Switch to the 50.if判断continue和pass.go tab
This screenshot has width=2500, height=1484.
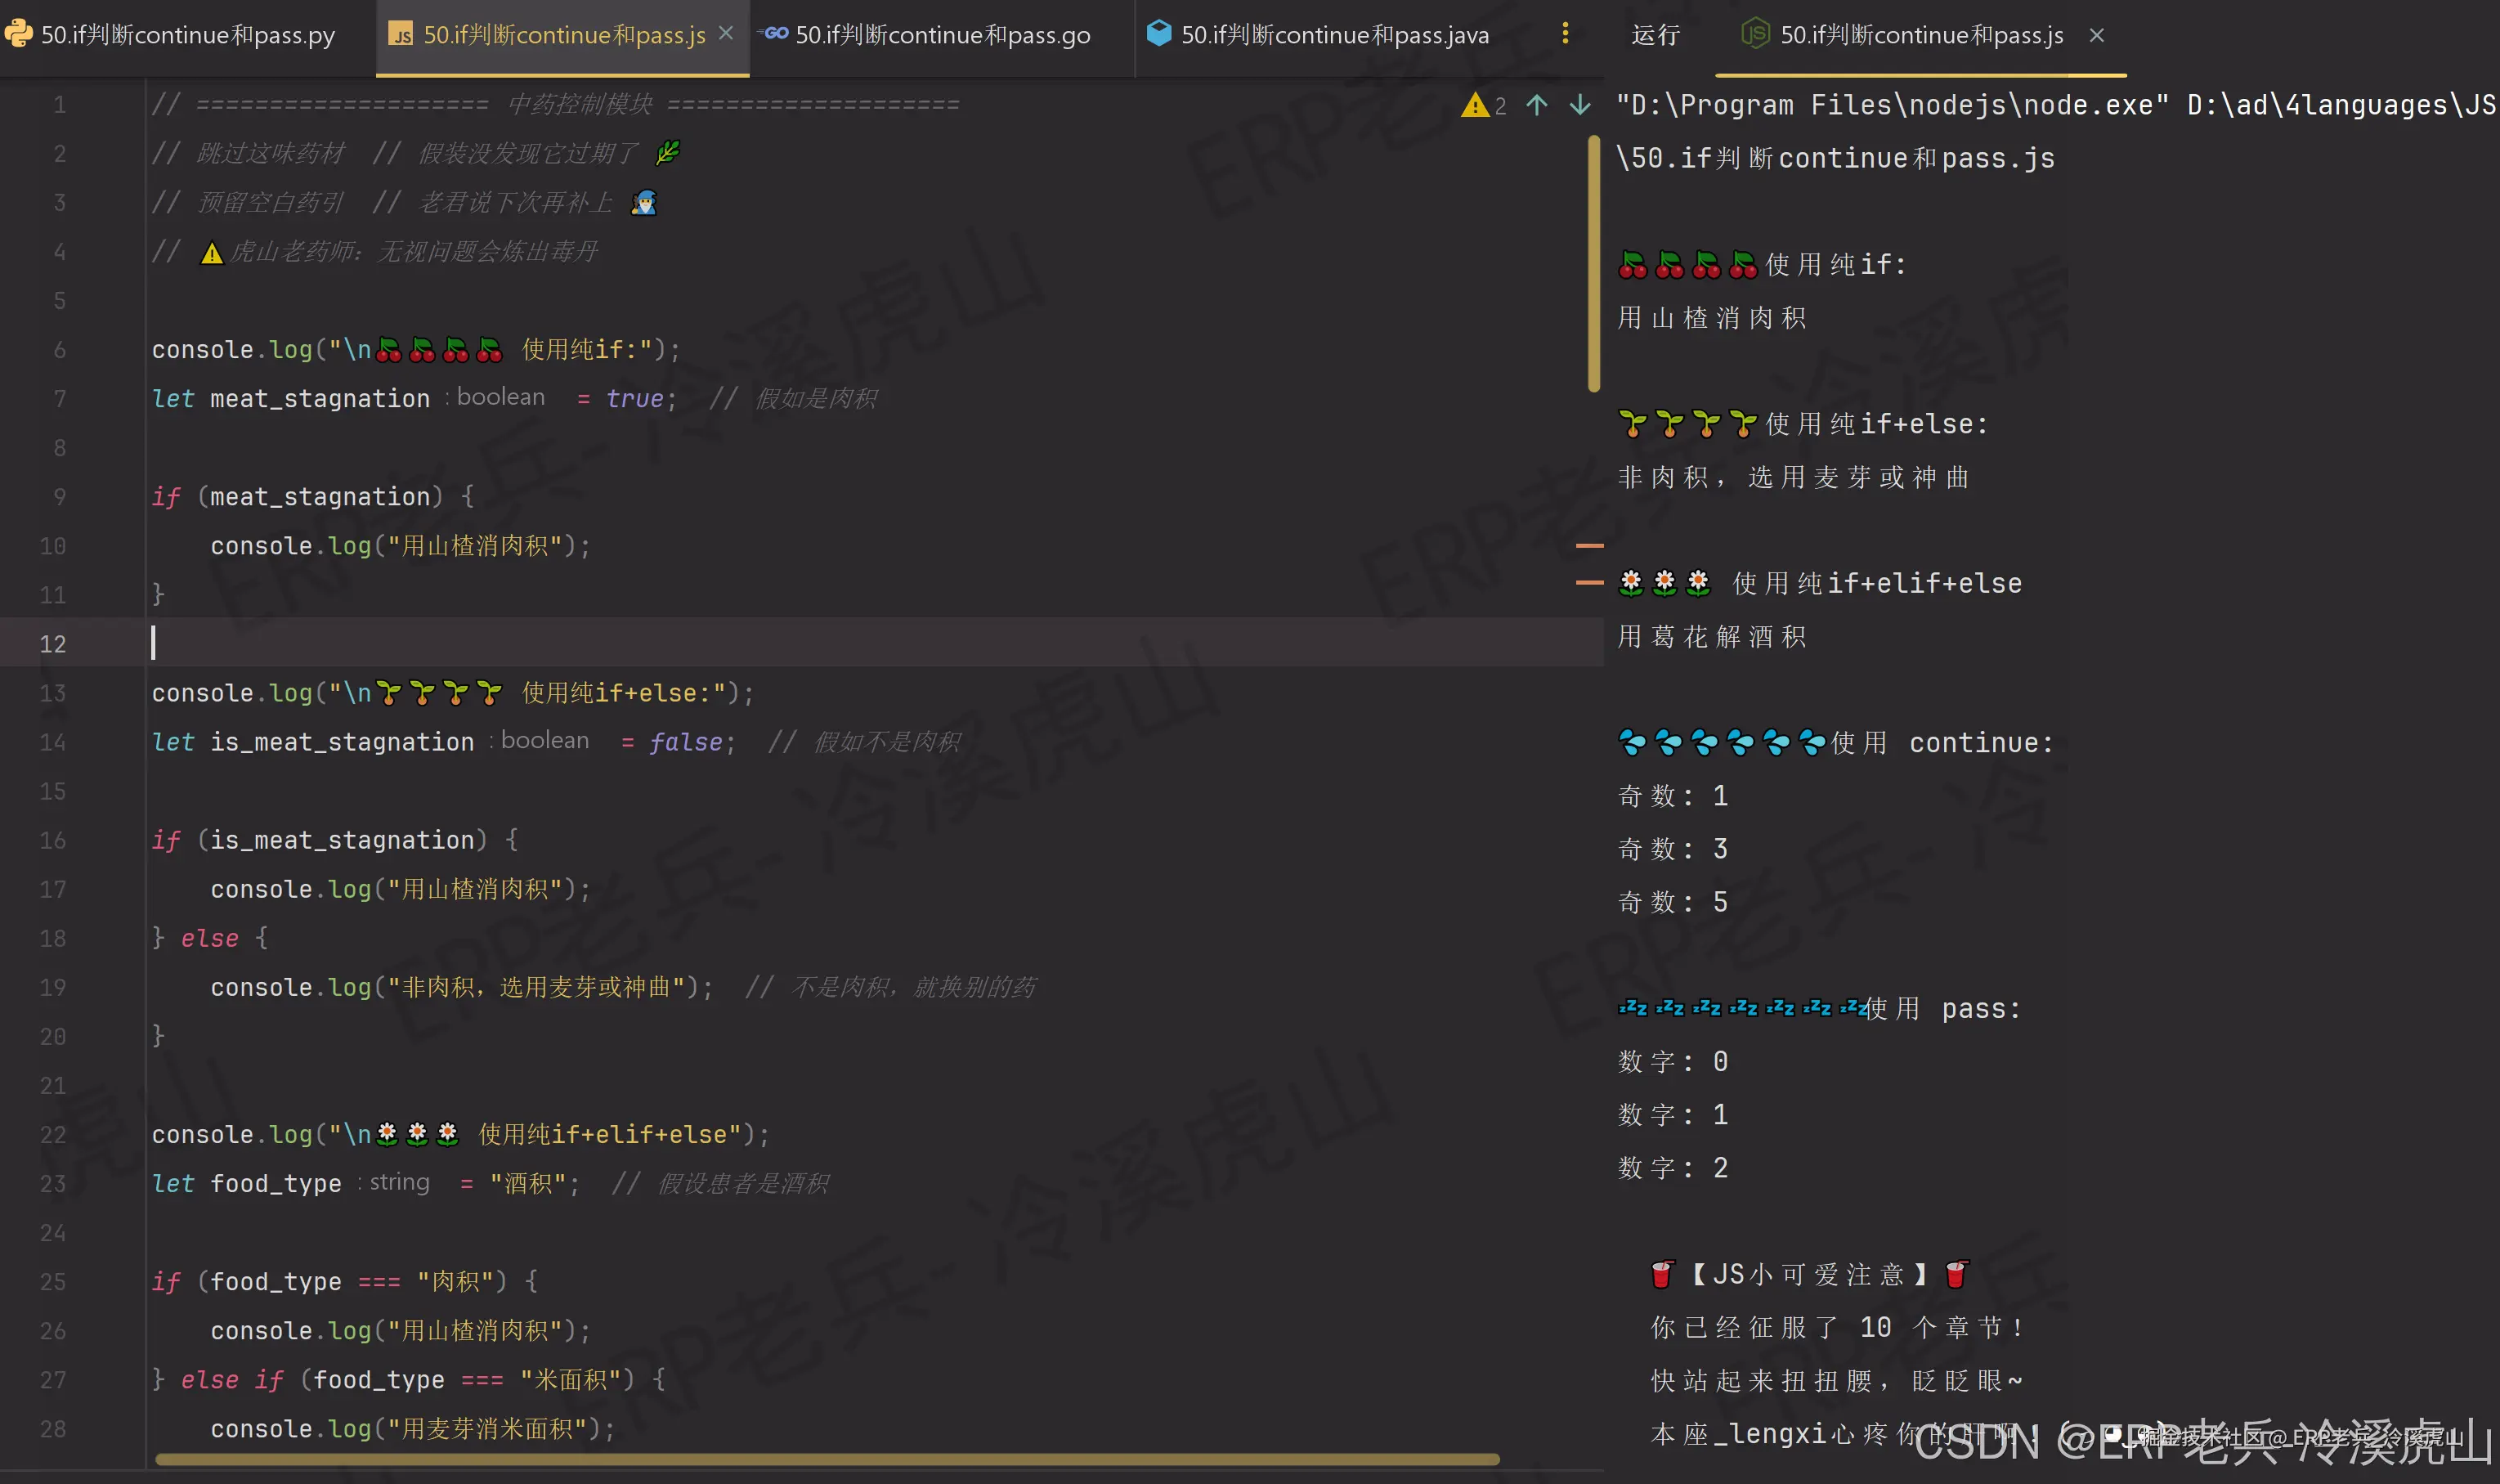click(x=942, y=35)
